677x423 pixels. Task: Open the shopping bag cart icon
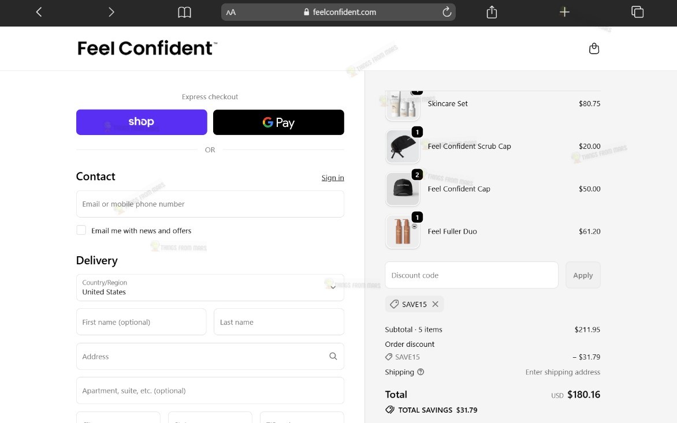[594, 48]
